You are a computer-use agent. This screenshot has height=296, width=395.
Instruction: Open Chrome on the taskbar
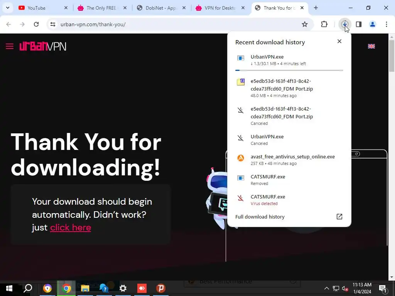click(x=66, y=288)
